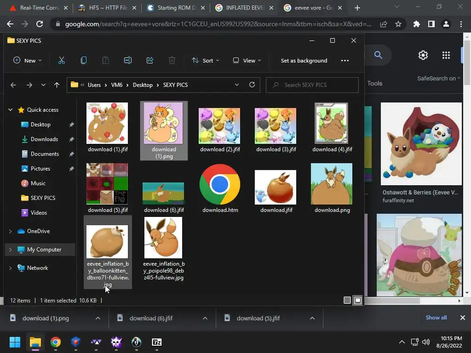Open the New item dropdown
The image size is (471, 353).
tap(27, 61)
